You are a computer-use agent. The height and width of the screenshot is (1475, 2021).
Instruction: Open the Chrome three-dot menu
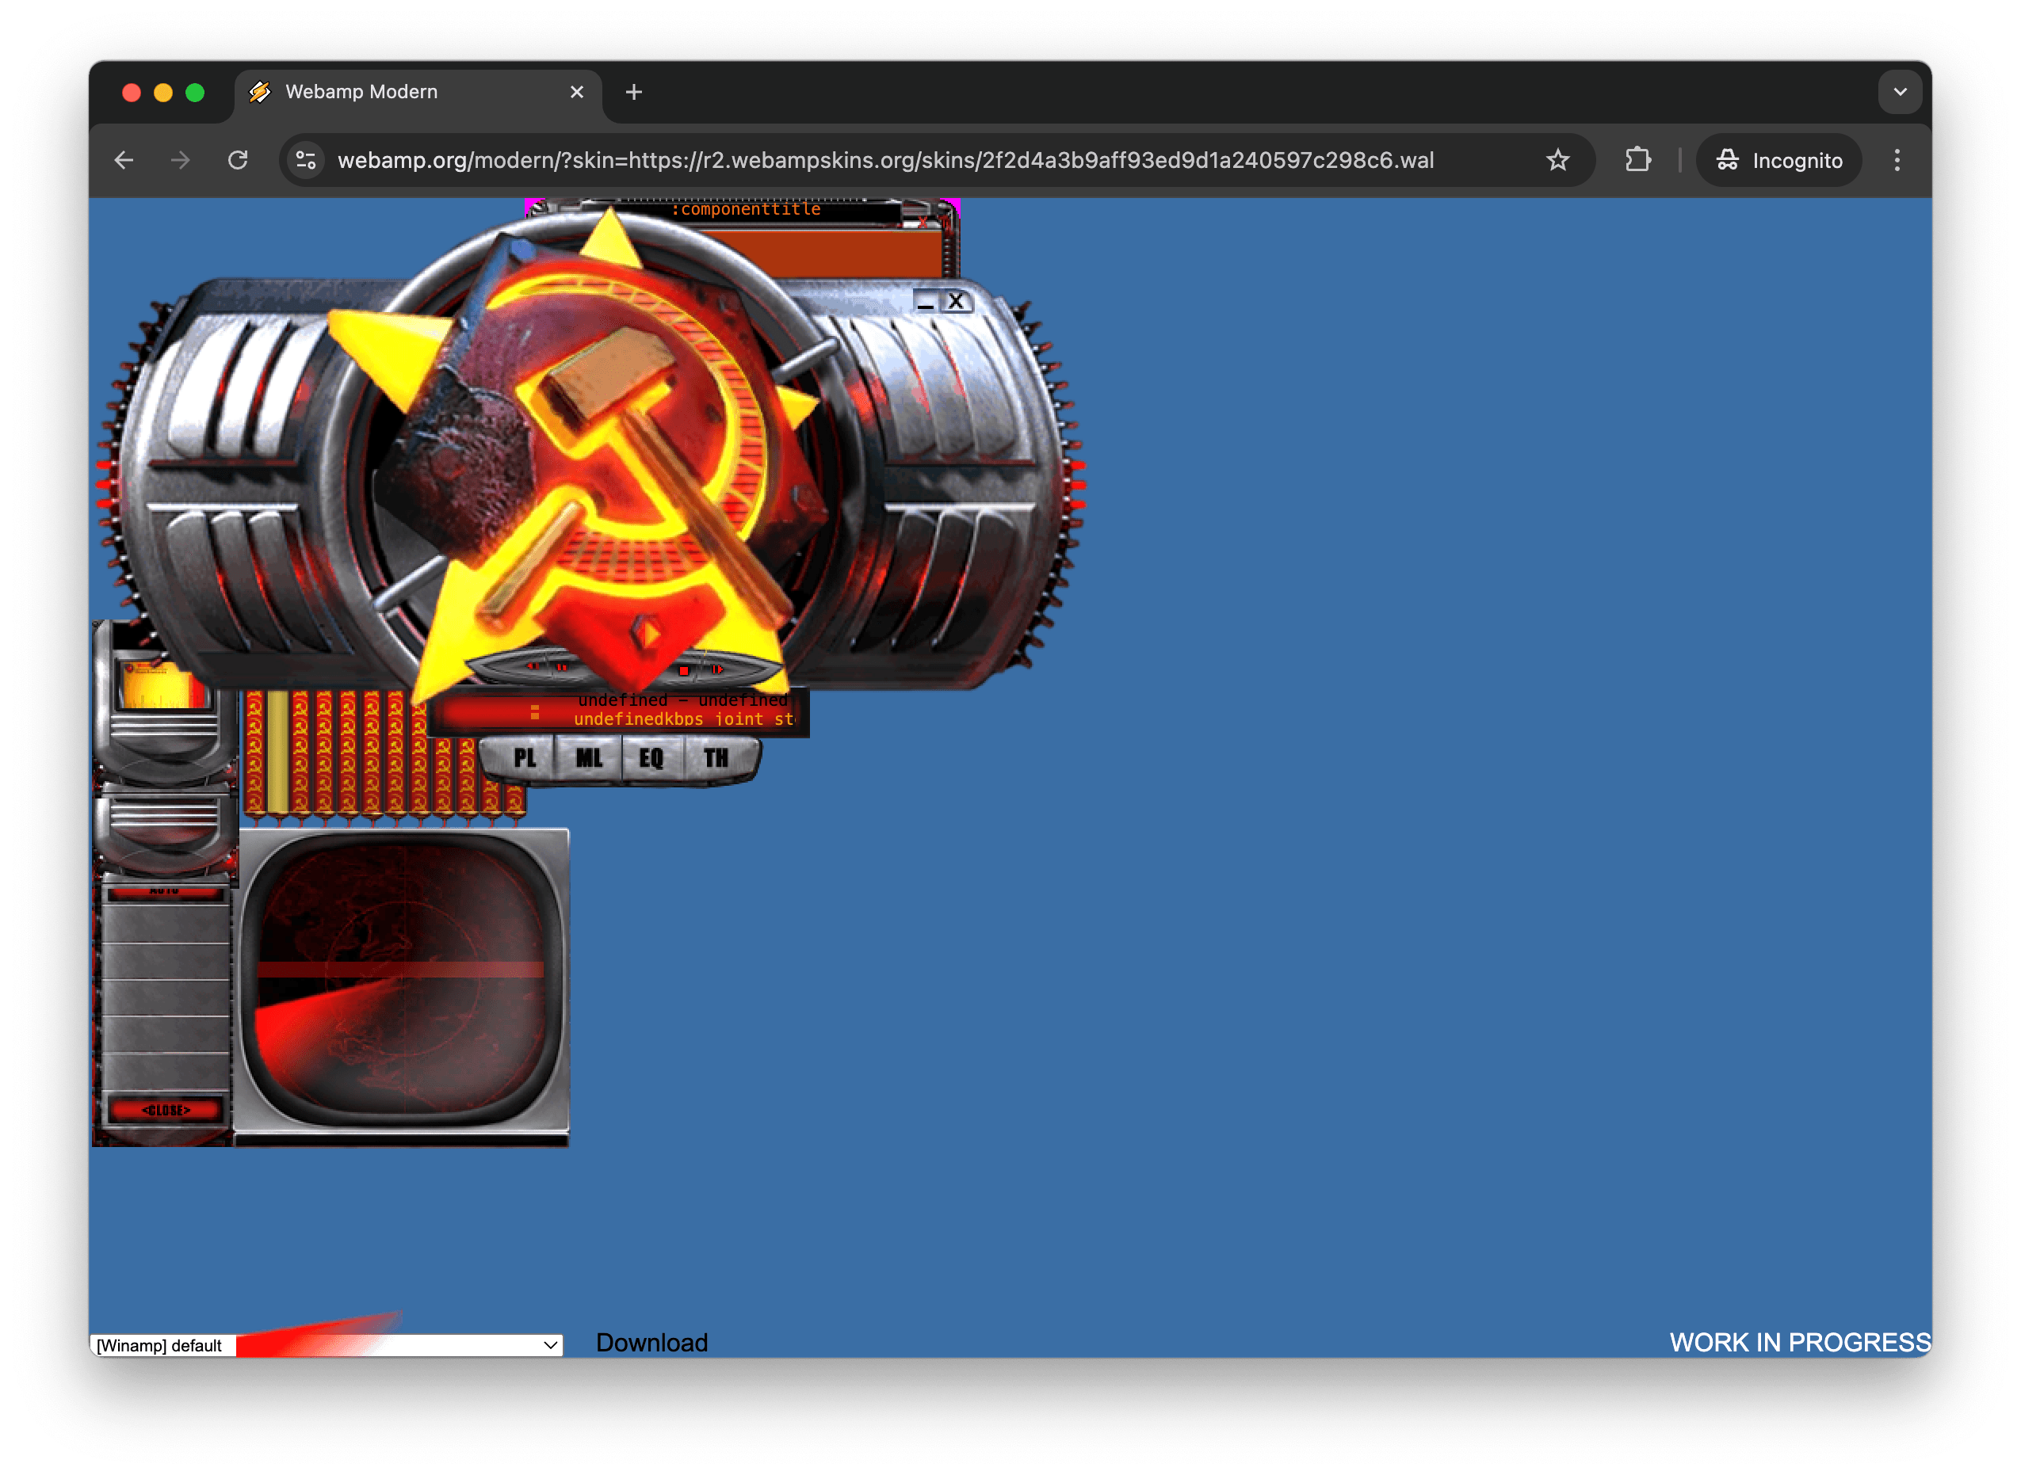[1897, 161]
